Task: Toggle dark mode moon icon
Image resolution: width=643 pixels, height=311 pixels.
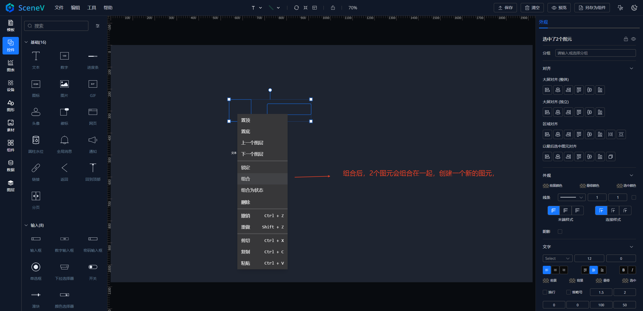Action: (634, 8)
